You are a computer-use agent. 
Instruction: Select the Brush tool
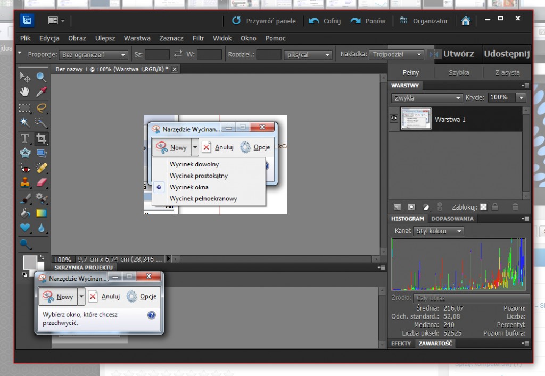click(x=24, y=198)
